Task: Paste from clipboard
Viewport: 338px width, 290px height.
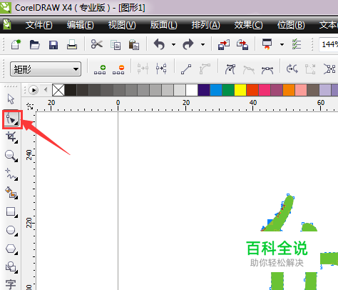Action: [134, 44]
